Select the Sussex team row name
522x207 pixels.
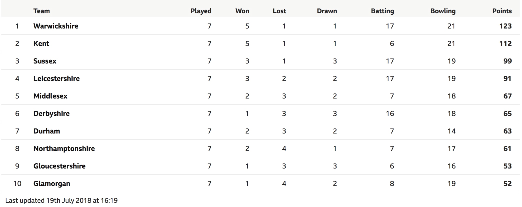[45, 61]
